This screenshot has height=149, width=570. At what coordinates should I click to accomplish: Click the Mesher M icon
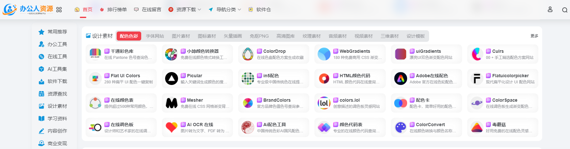(171, 103)
